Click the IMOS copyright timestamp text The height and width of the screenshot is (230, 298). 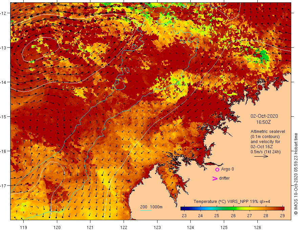tap(296, 174)
